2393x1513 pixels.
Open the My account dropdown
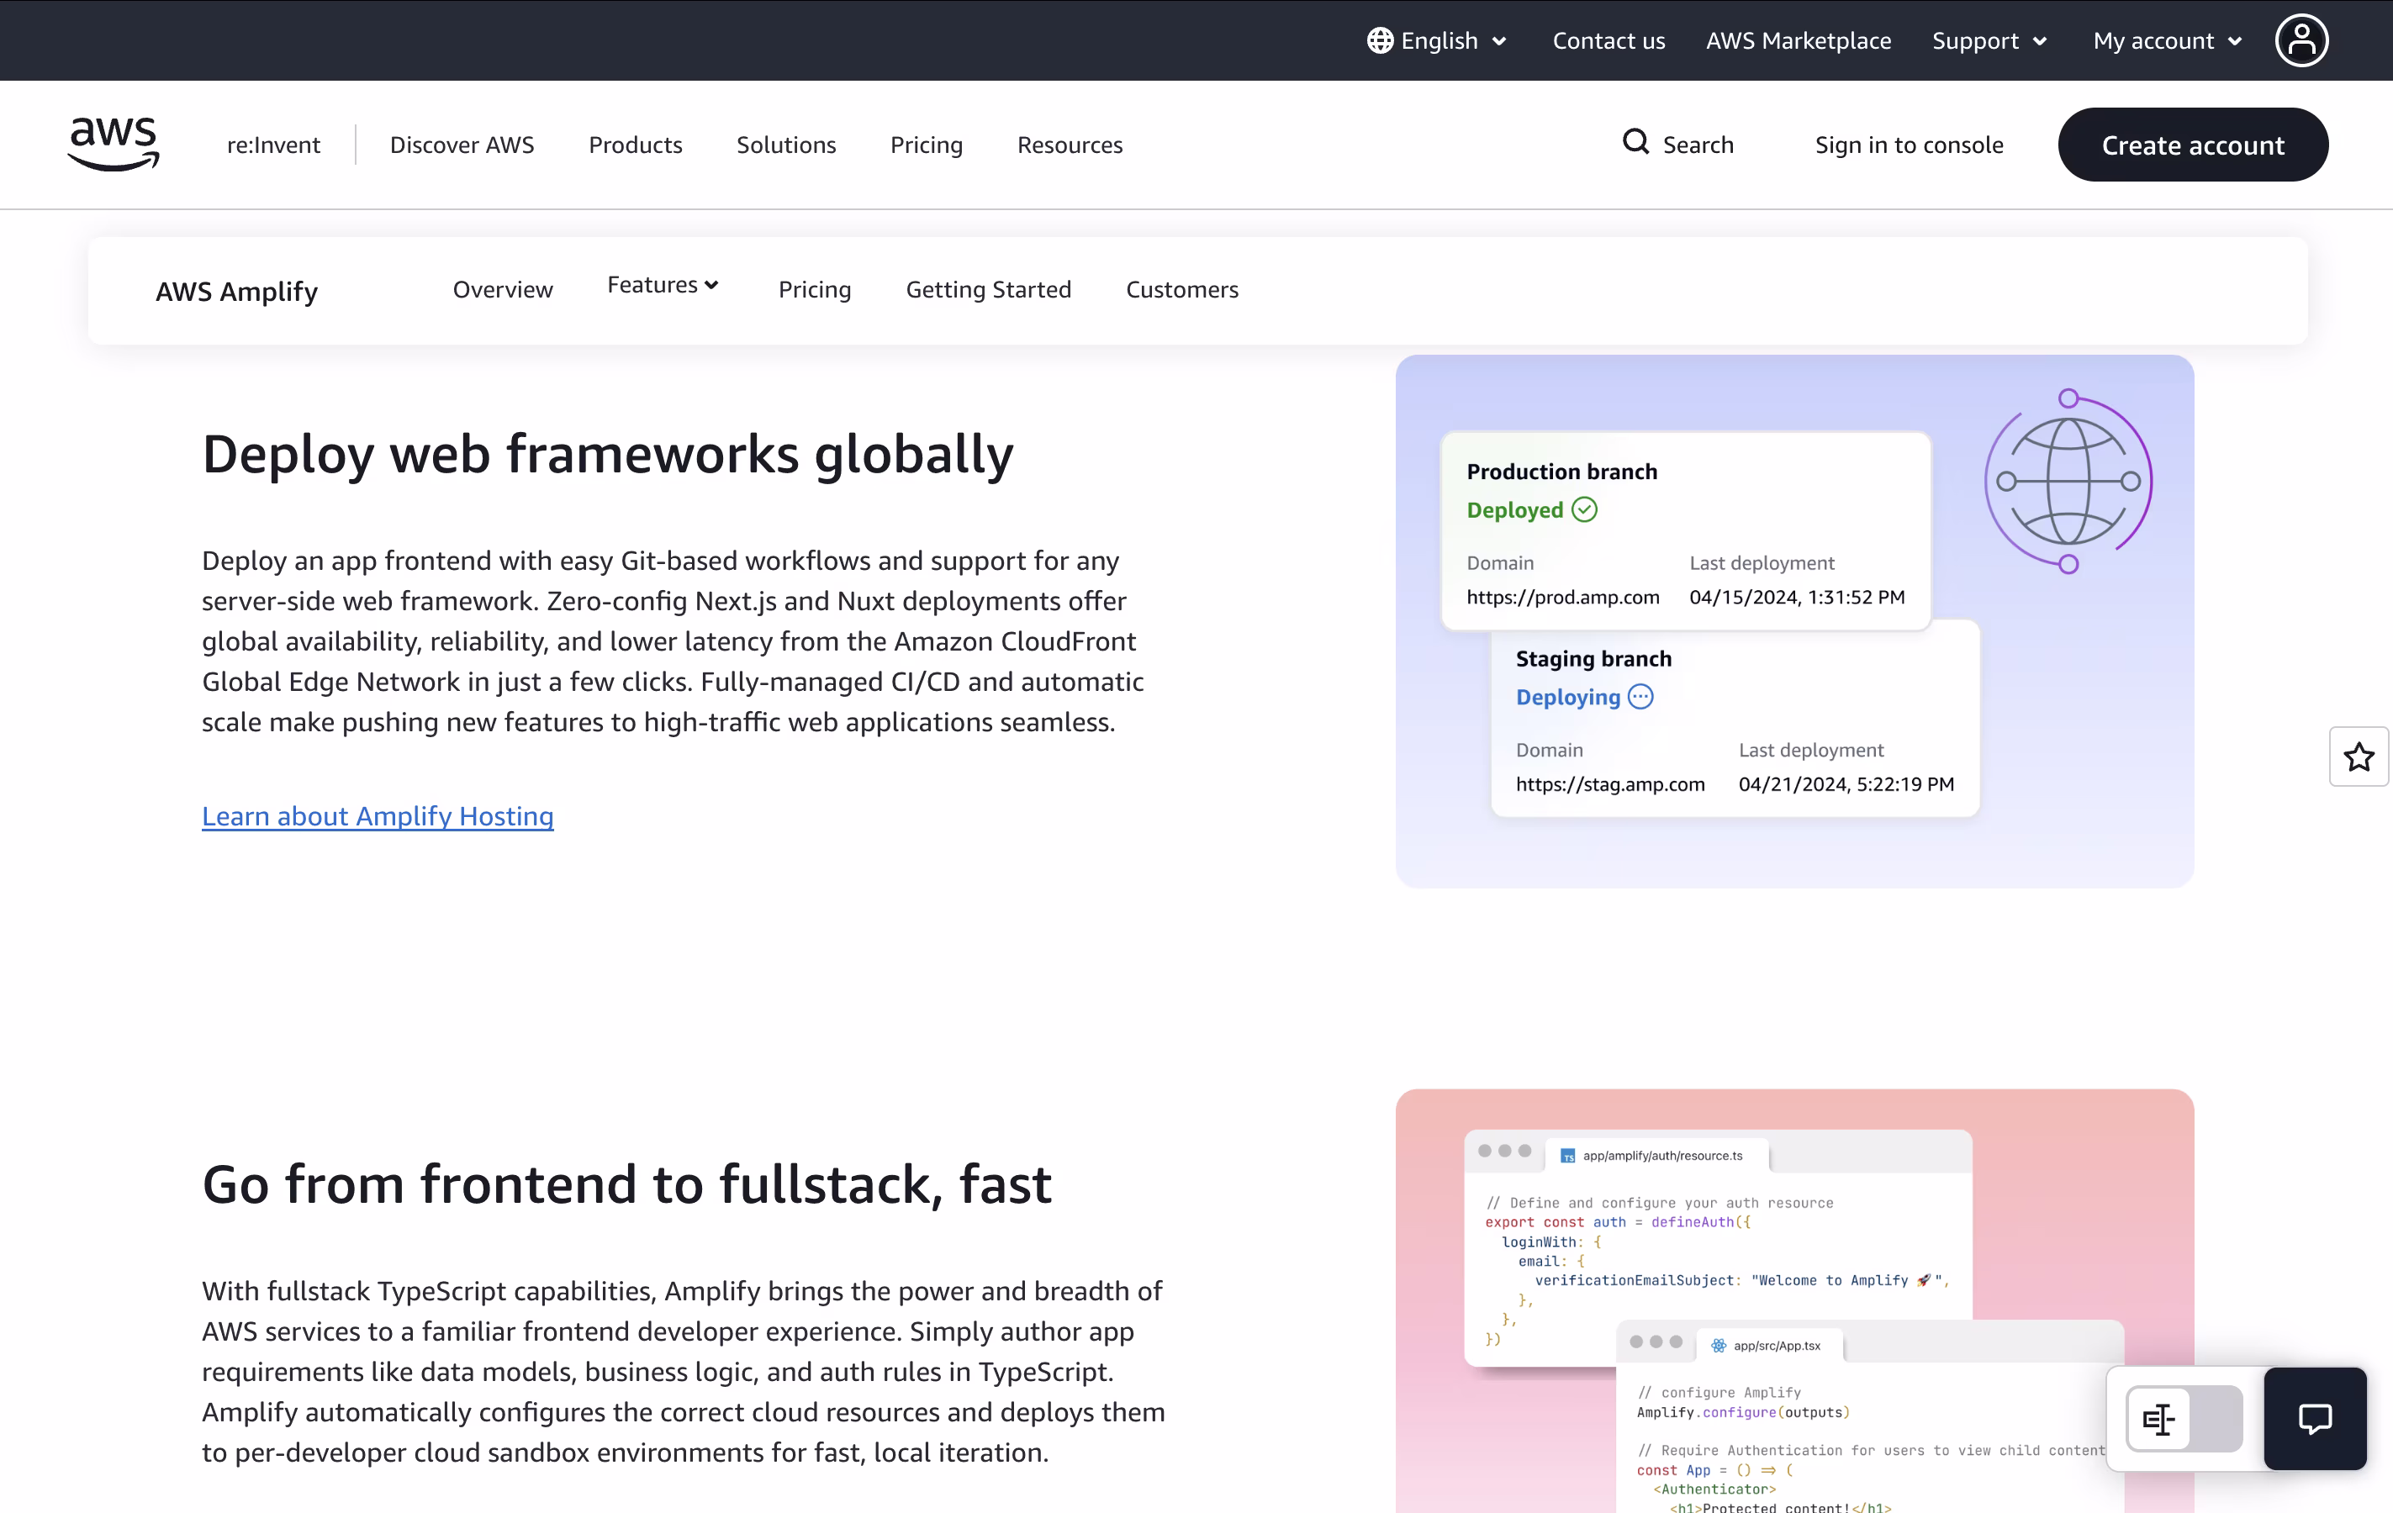2168,40
